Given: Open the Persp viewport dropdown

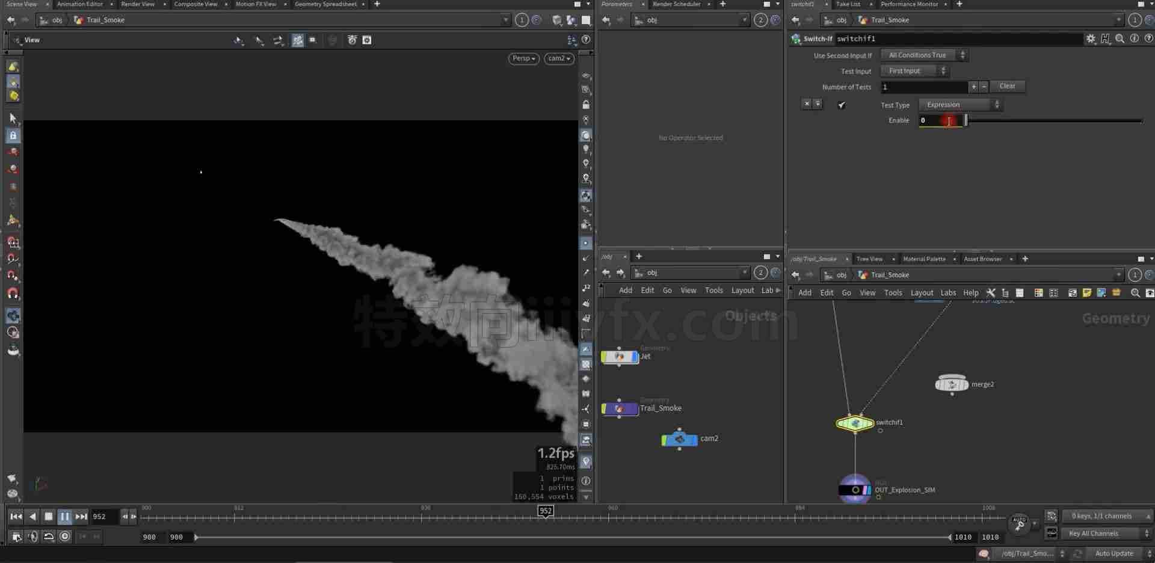Looking at the screenshot, I should [524, 58].
